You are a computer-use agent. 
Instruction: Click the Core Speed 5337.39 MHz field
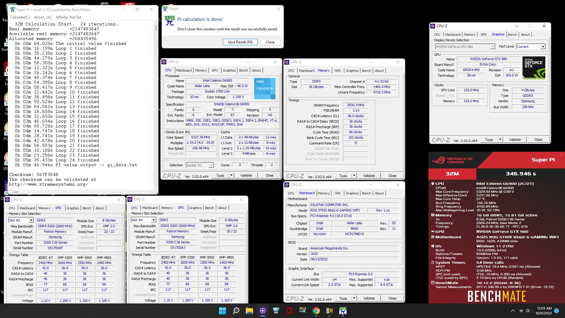tap(201, 137)
